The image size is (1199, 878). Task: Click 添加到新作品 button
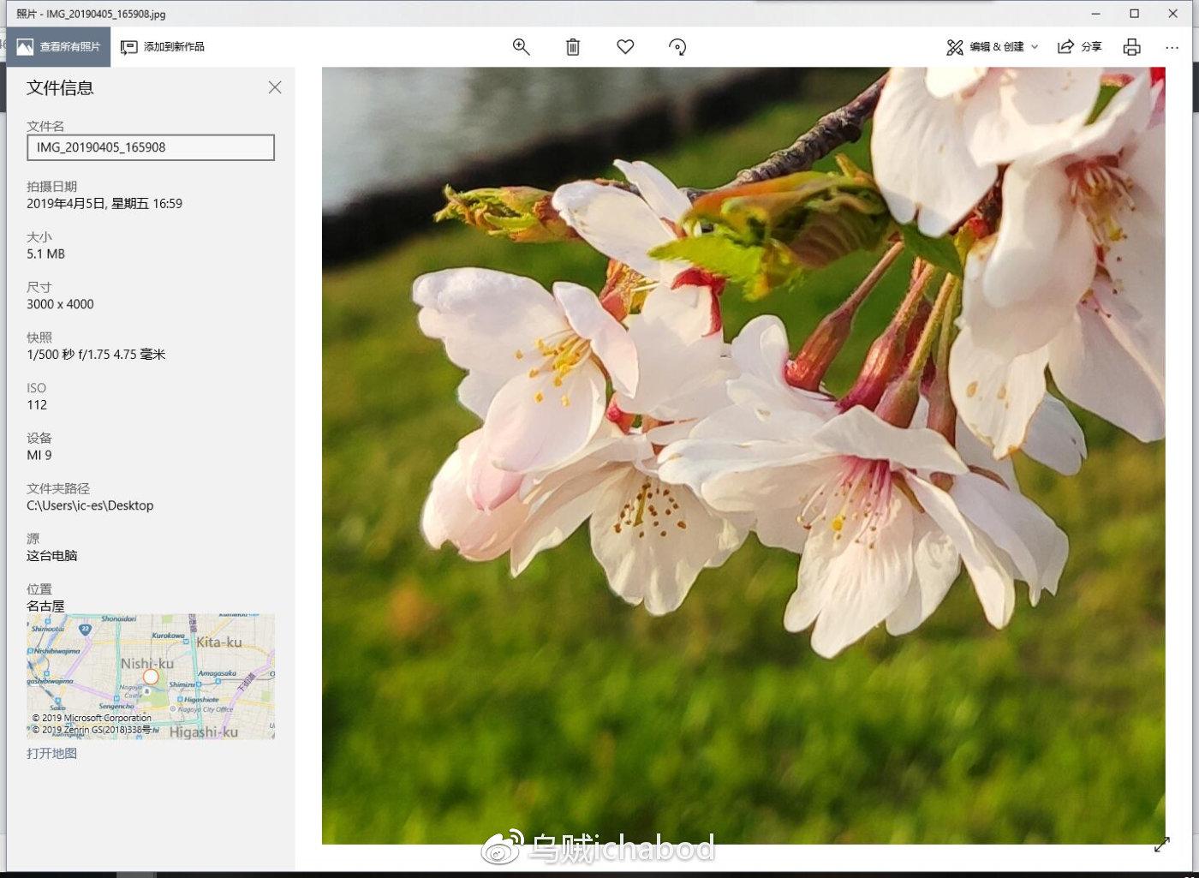pos(163,47)
